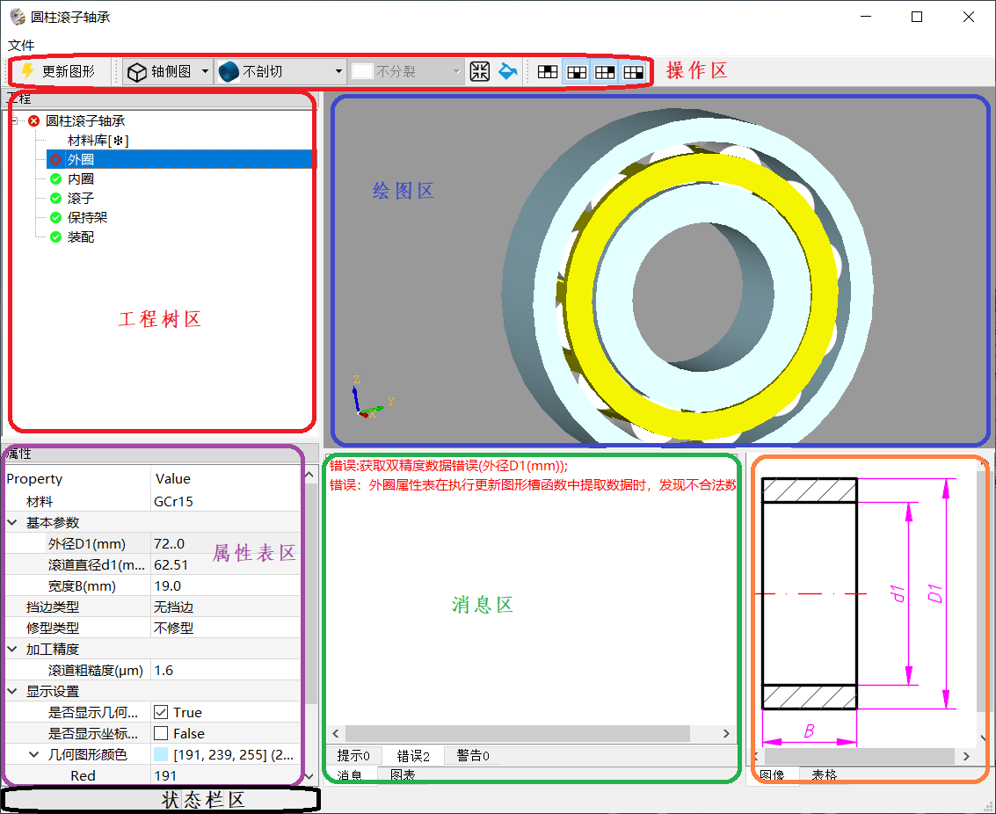
Task: Collapse the 基本参数 property group
Action: tap(13, 523)
